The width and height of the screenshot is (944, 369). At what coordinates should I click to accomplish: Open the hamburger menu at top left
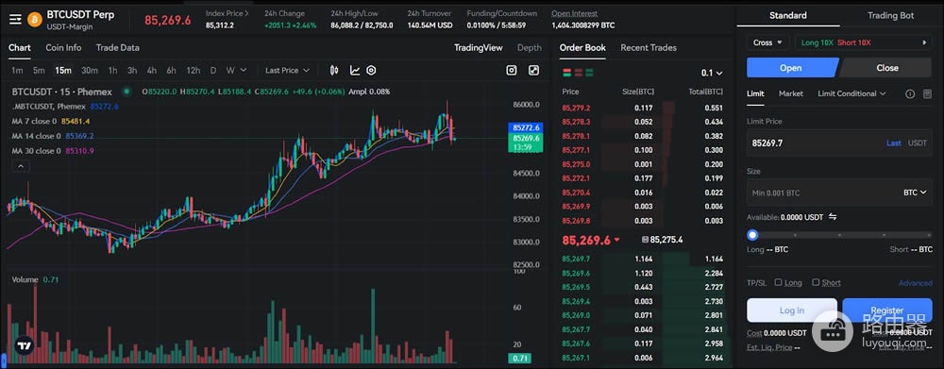[15, 19]
